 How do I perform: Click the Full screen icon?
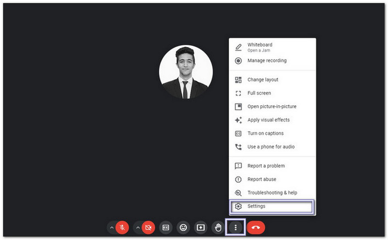click(x=238, y=93)
